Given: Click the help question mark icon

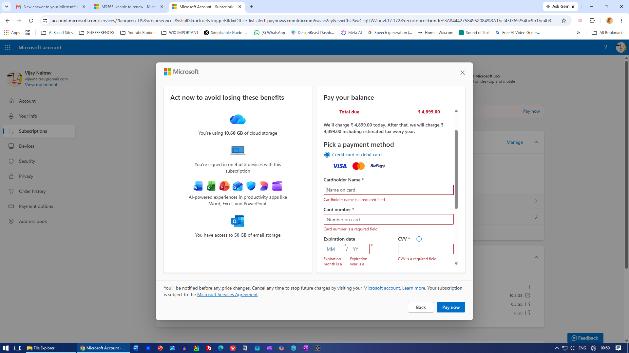Looking at the screenshot, I should [x=605, y=47].
